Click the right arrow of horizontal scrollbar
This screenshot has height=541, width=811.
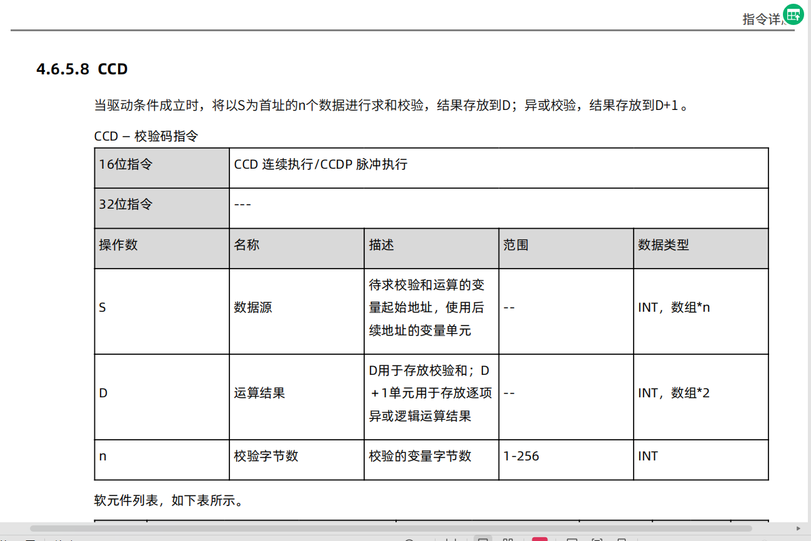click(x=798, y=528)
